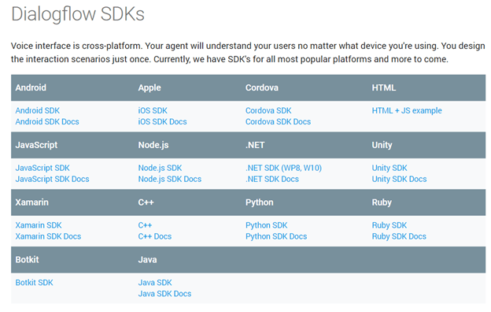Open the Cordova SDK link

click(268, 110)
